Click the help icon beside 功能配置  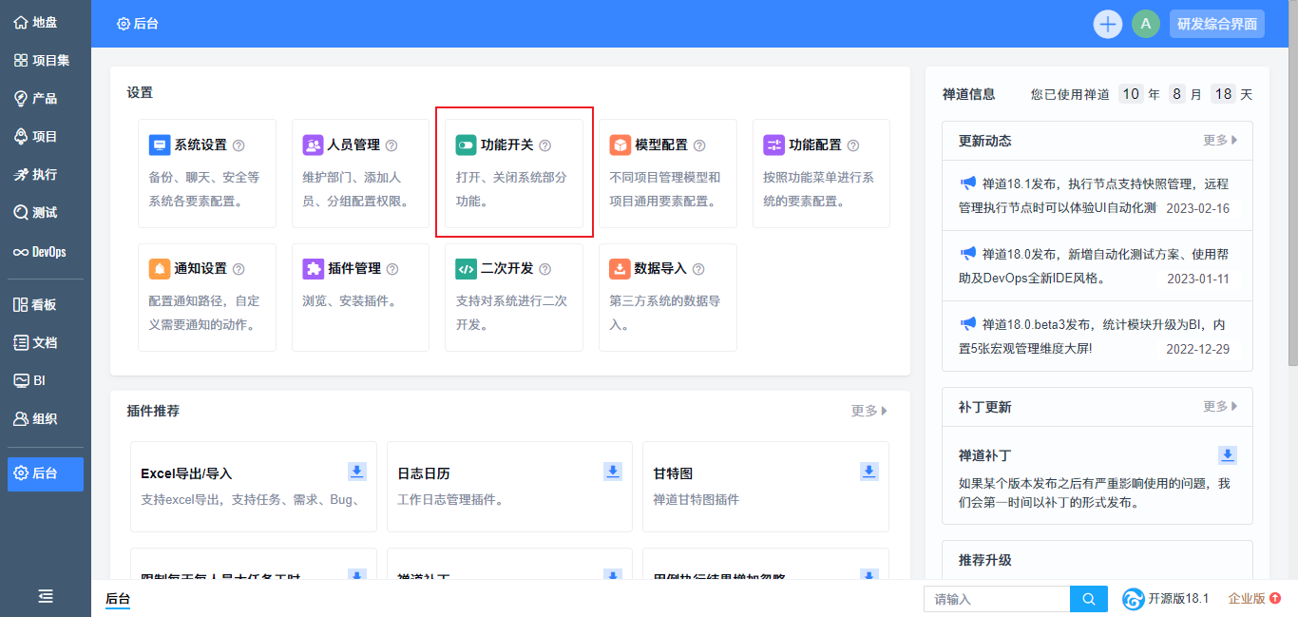click(853, 145)
